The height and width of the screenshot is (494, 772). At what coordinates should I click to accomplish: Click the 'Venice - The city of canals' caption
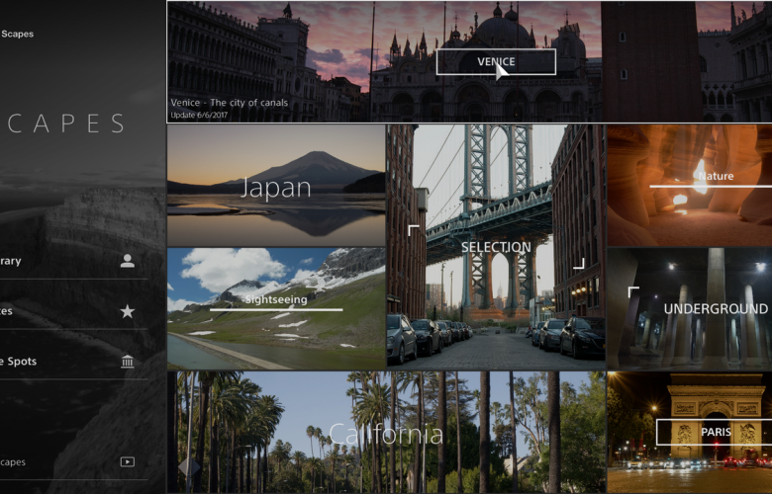coord(227,101)
